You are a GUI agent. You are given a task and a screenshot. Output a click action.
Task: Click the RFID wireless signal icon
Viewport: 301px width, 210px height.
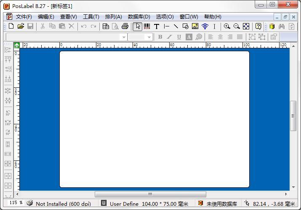coord(205,26)
